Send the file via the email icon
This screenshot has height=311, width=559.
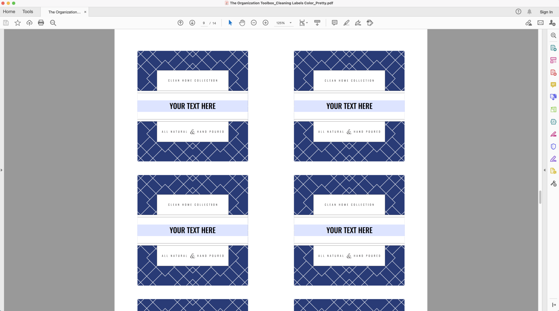540,23
